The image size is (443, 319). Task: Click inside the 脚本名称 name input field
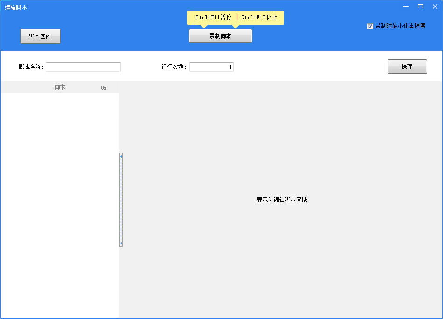[83, 67]
